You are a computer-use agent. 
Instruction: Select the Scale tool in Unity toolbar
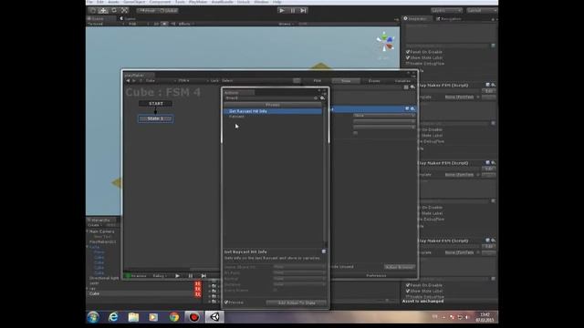124,10
